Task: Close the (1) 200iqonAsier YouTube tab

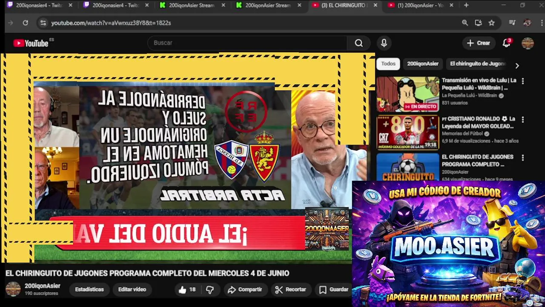Action: [x=451, y=5]
